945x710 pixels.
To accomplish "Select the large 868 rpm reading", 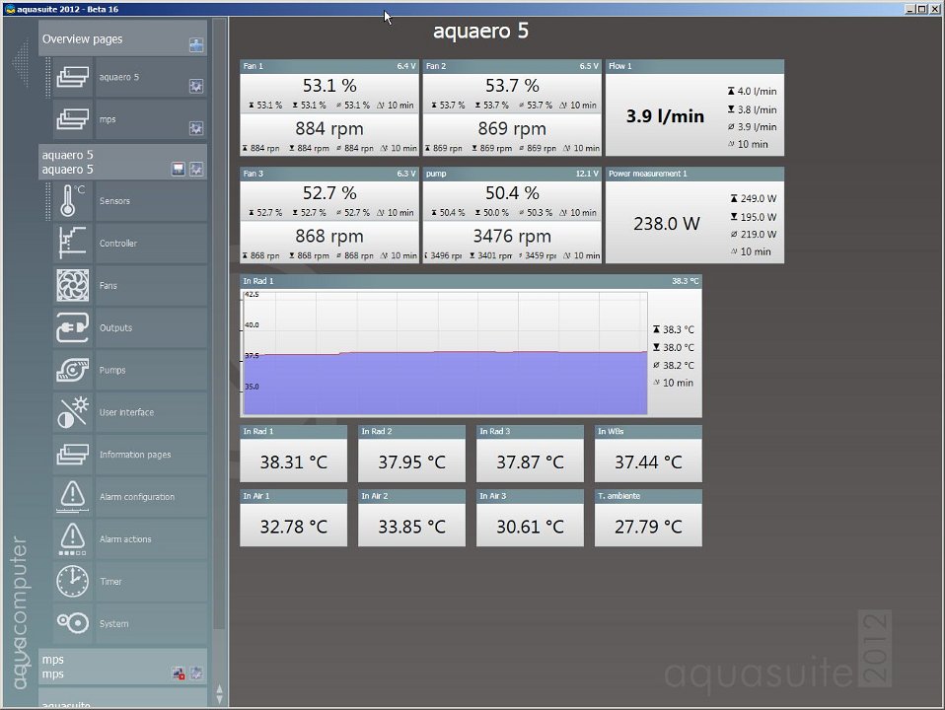I will click(329, 237).
